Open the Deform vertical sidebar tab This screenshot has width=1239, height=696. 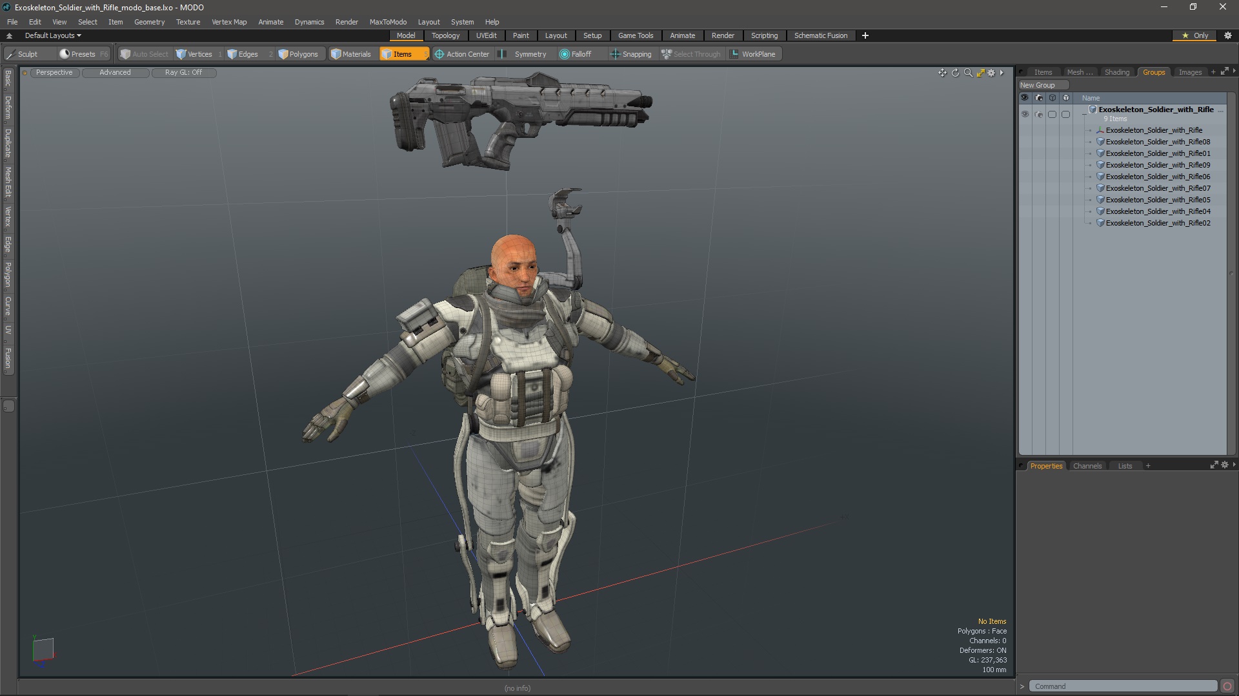click(x=8, y=108)
